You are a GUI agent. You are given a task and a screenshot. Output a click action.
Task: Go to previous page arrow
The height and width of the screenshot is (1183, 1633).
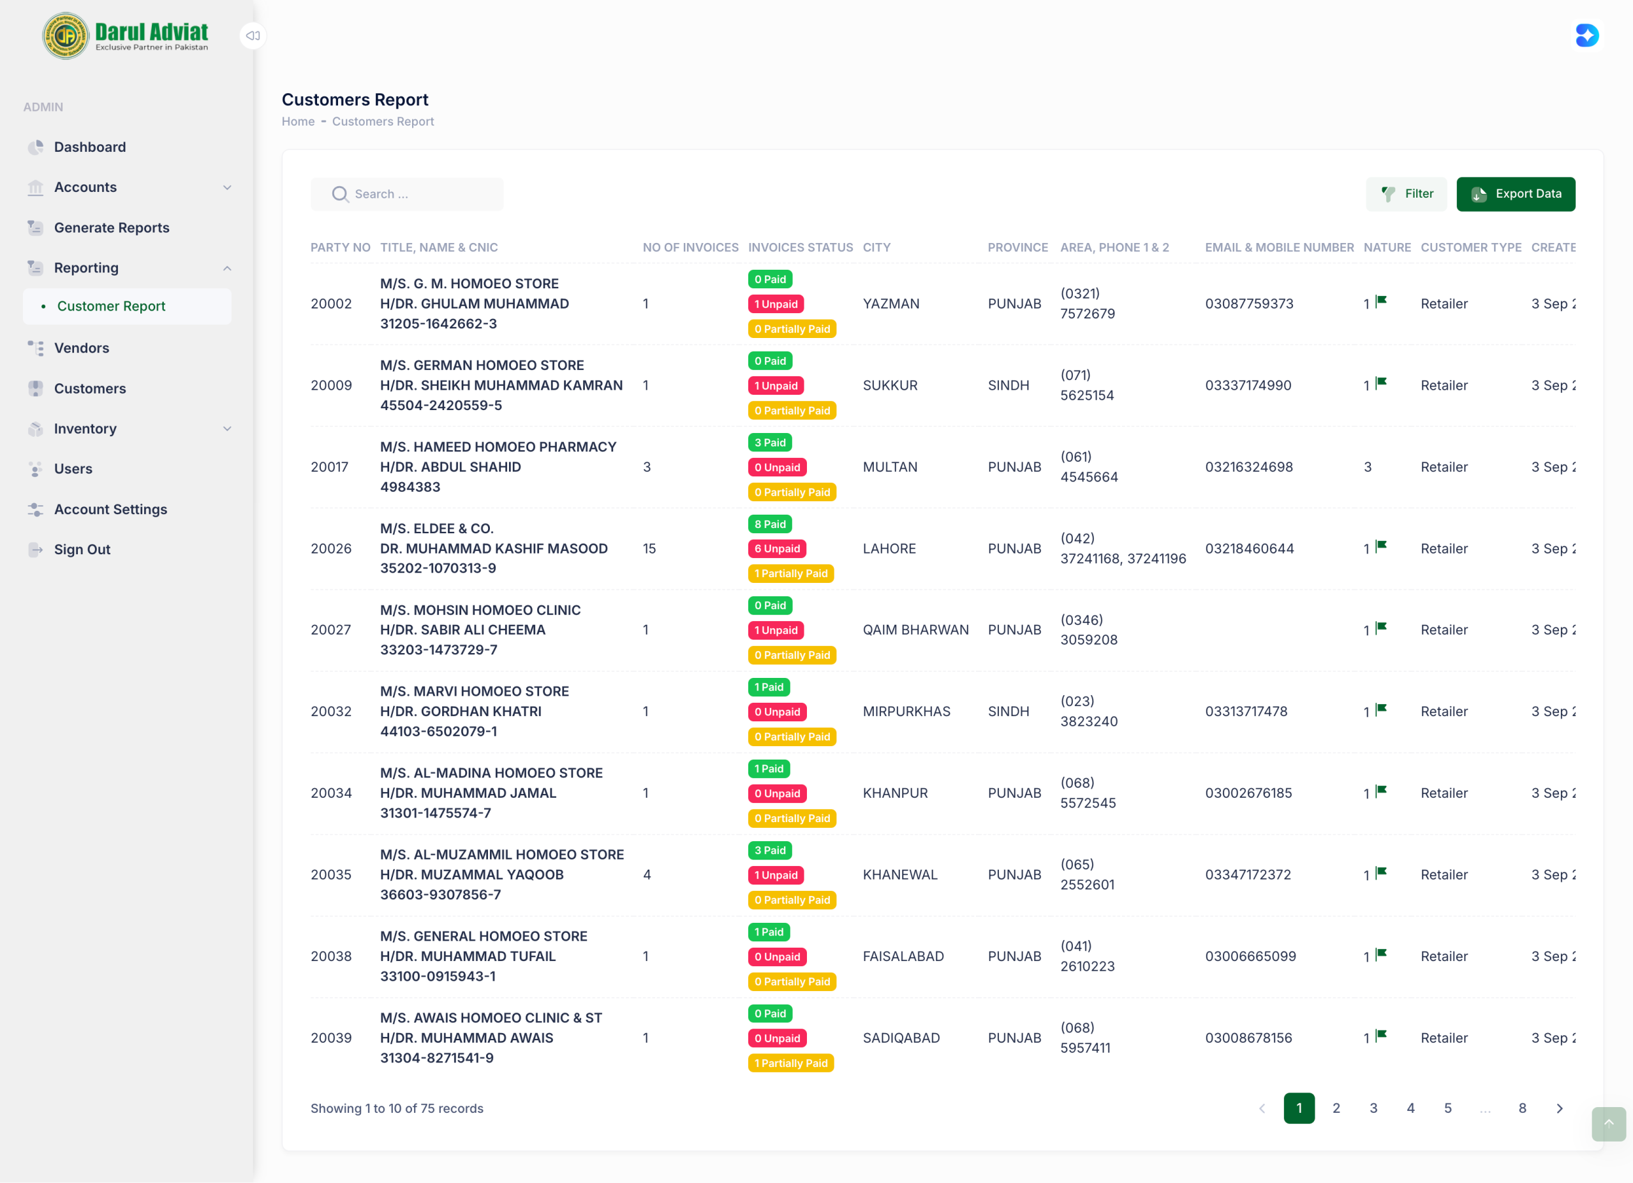coord(1262,1108)
